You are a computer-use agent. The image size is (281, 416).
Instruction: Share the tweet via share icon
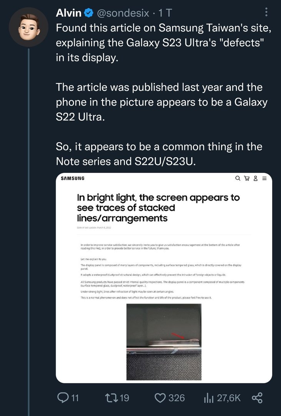point(257,398)
